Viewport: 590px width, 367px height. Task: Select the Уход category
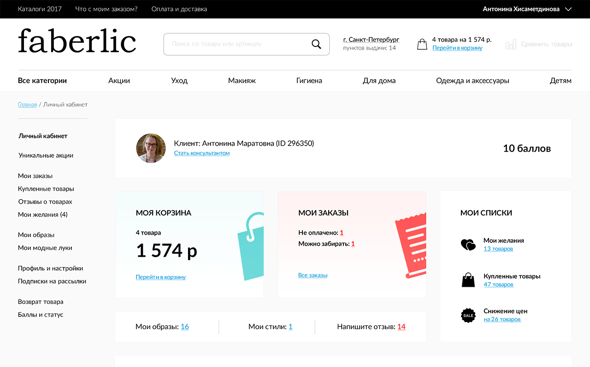point(179,81)
